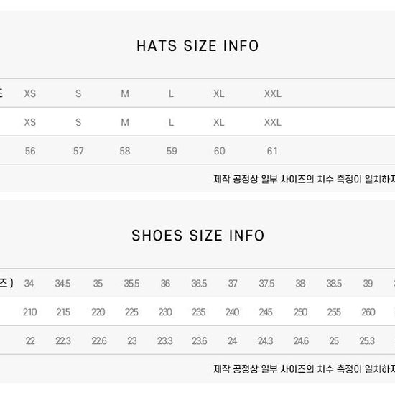Click foot length 24.6 value

pyautogui.click(x=301, y=341)
